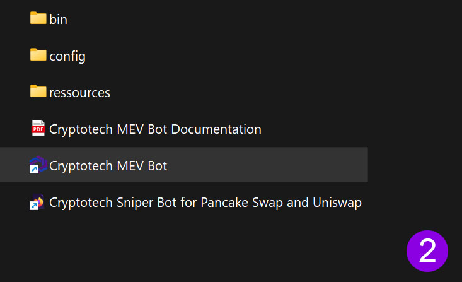
Task: Select the config folder icon
Action: [38, 55]
